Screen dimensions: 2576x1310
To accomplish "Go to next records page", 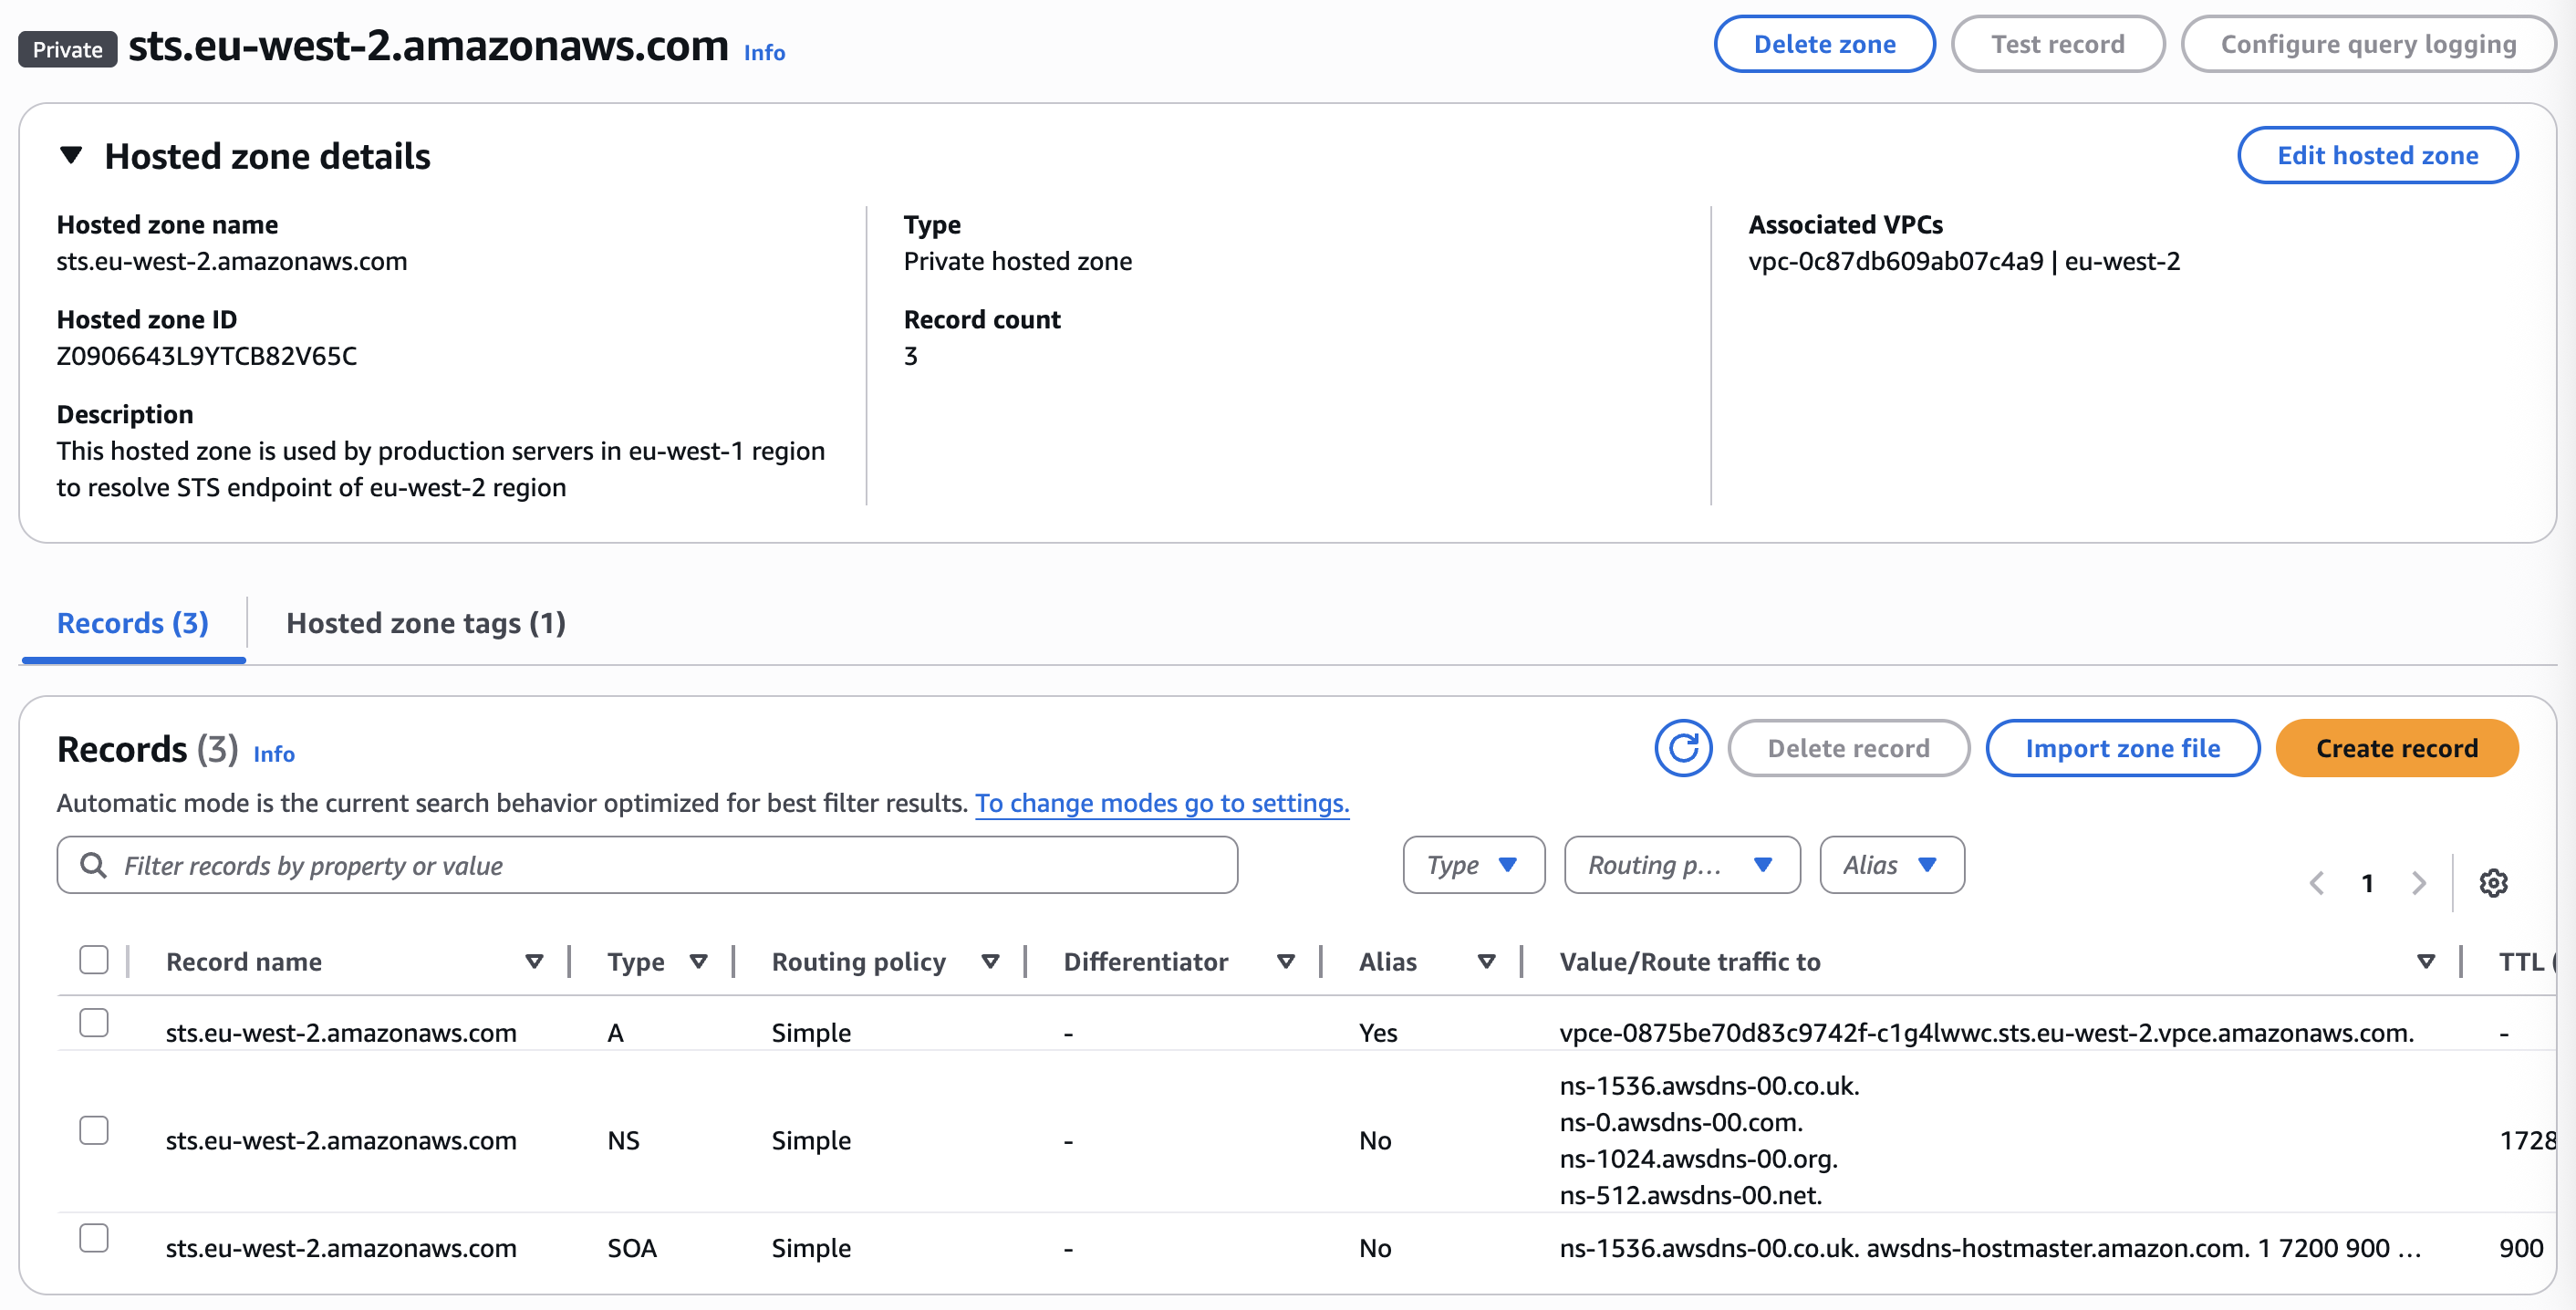I will pos(2418,883).
